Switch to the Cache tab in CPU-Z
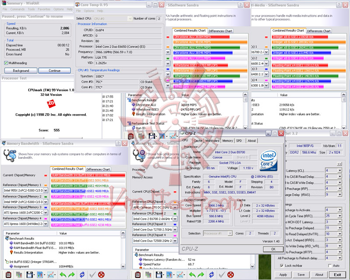This screenshot has width=350, height=280. click(x=198, y=141)
